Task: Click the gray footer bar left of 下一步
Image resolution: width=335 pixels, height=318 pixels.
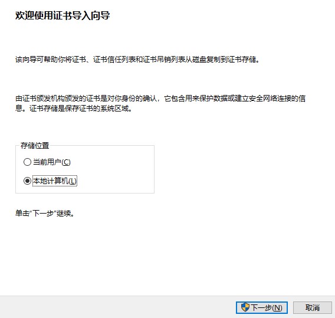Action: pyautogui.click(x=117, y=307)
